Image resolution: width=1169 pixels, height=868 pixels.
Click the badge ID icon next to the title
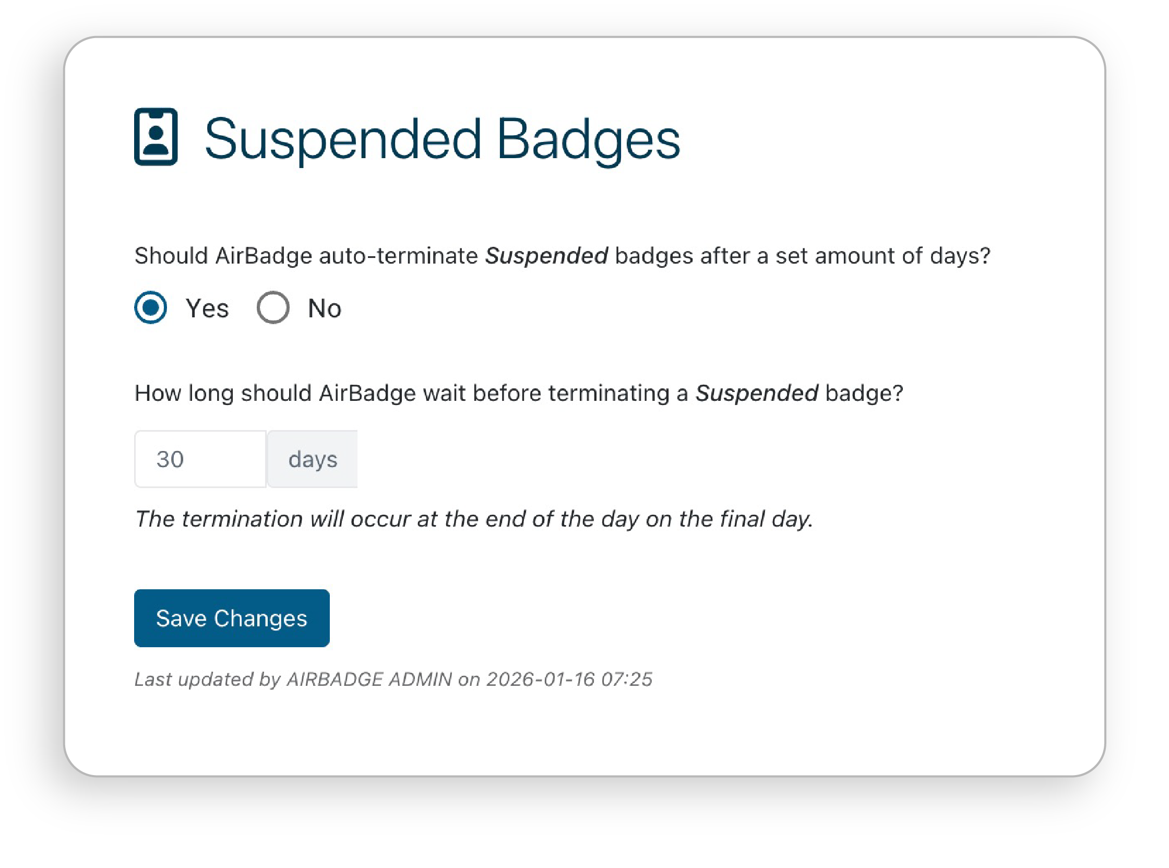coord(155,138)
